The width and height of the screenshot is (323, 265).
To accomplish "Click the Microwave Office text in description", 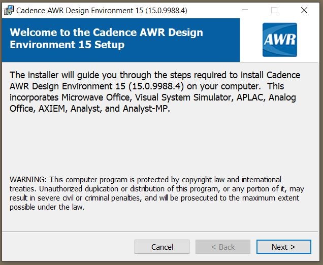I will point(96,97).
